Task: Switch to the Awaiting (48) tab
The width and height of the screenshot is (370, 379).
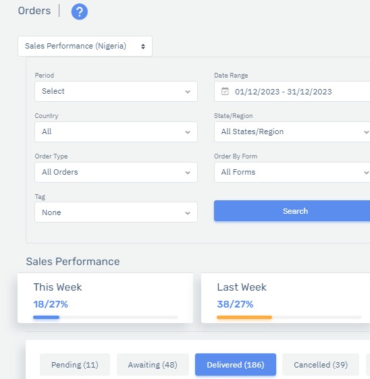Action: (153, 364)
